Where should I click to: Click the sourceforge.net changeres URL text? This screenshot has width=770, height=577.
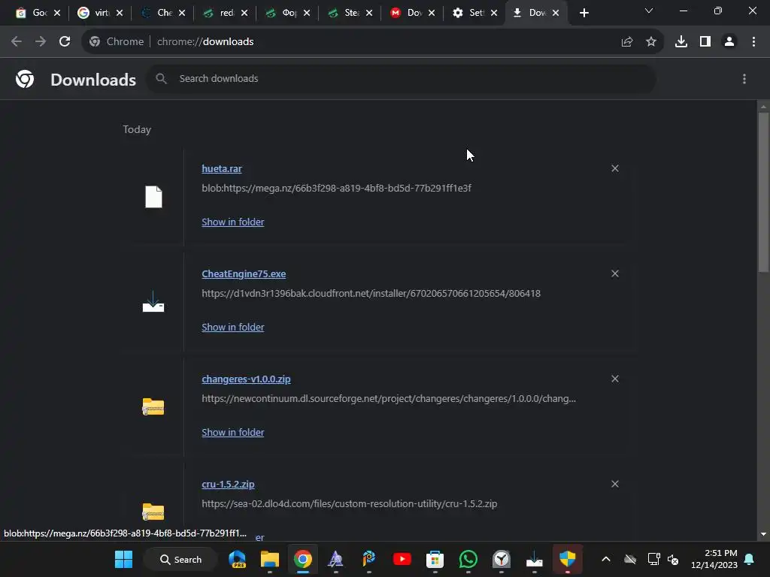click(389, 398)
